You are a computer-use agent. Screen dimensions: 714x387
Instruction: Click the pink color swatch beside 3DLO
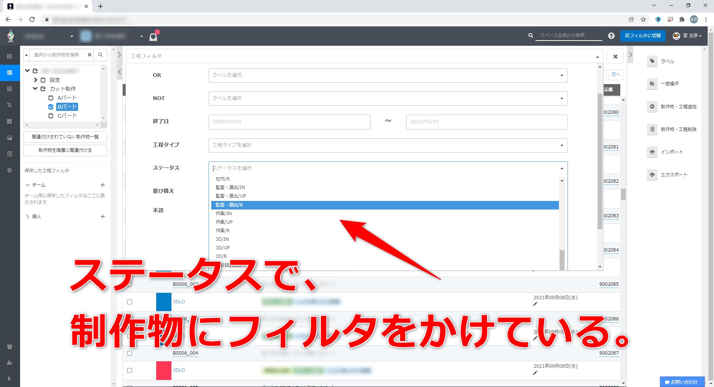[x=164, y=370]
